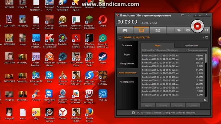Image resolution: width=221 pixels, height=124 pixels.
Task: Select the Steam desktop icon
Action: pos(103,58)
